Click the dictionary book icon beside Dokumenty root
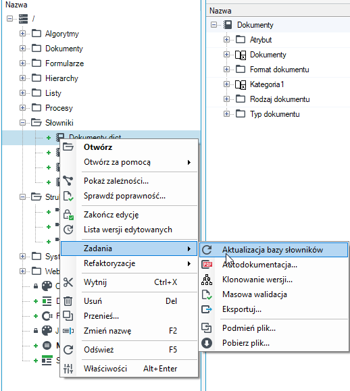Image resolution: width=350 pixels, height=391 pixels. tap(228, 25)
